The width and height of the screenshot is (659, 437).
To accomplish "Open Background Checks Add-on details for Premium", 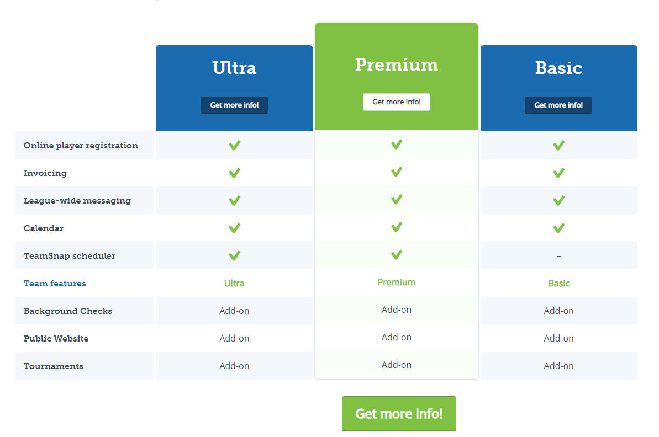I will 396,310.
